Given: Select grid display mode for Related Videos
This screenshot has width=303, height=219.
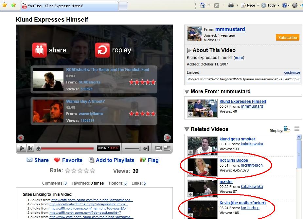Looking at the screenshot, I should pos(297,129).
